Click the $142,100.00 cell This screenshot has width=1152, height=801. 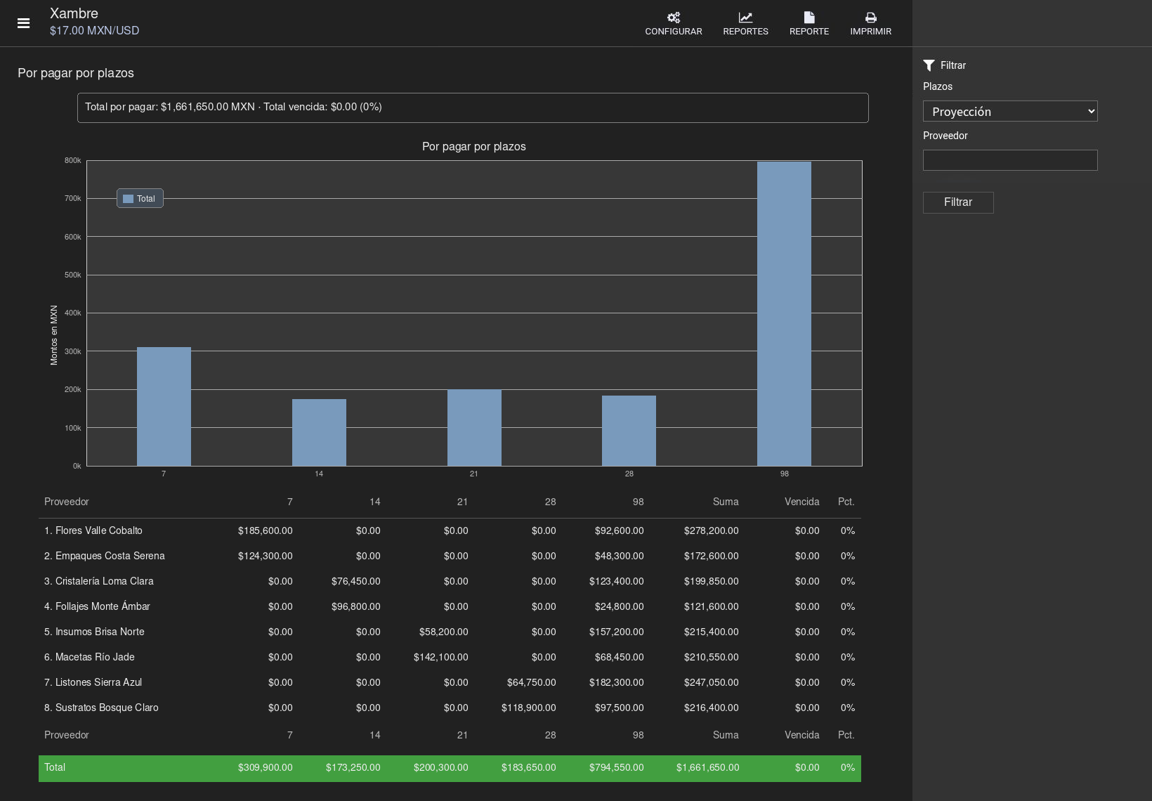click(441, 657)
